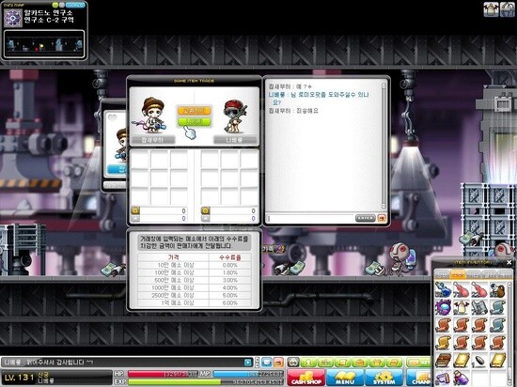Select the purple orb item in inventory
Screen dimensions: 517x387
click(x=443, y=307)
